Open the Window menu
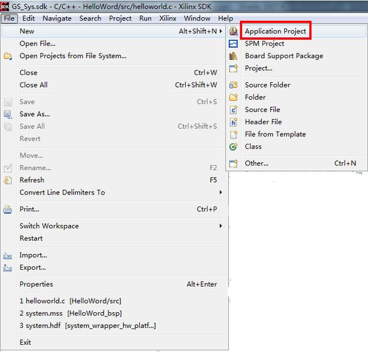The width and height of the screenshot is (368, 352). coord(197,18)
